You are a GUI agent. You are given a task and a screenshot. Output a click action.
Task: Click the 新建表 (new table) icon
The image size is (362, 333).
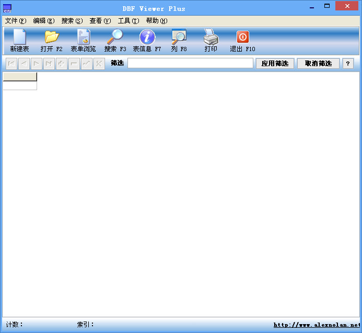(x=20, y=37)
